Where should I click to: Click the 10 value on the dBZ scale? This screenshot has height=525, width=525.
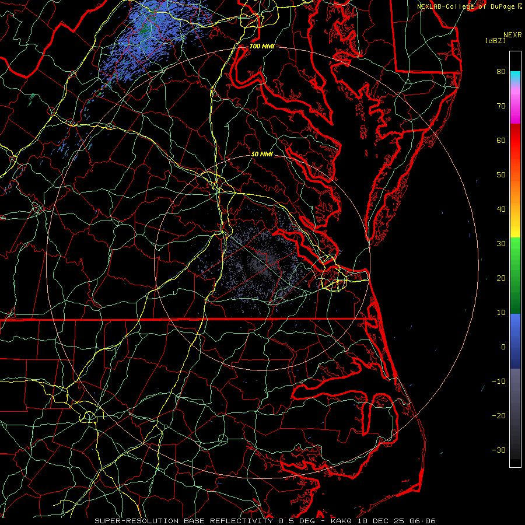(501, 313)
